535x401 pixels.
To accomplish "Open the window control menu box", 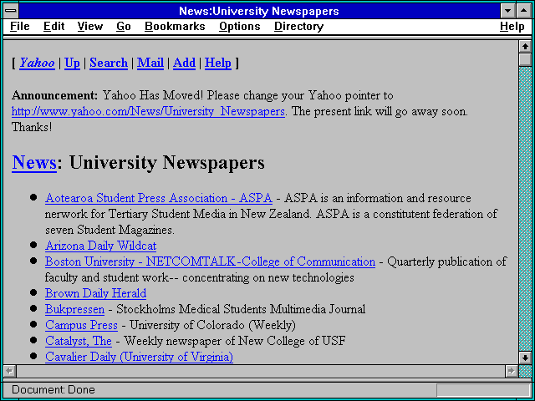I will [11, 11].
